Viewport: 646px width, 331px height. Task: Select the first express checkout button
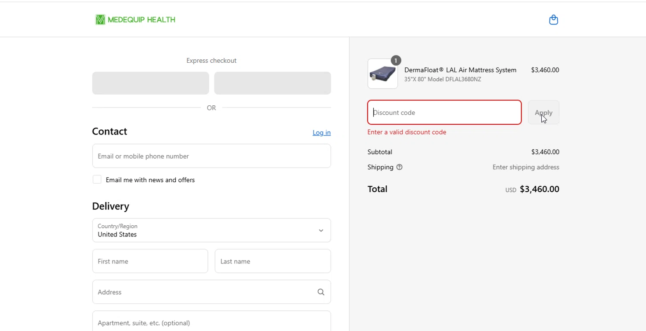151,83
